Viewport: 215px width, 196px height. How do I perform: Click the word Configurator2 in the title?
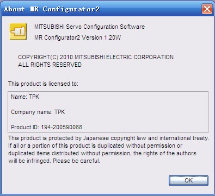point(71,9)
